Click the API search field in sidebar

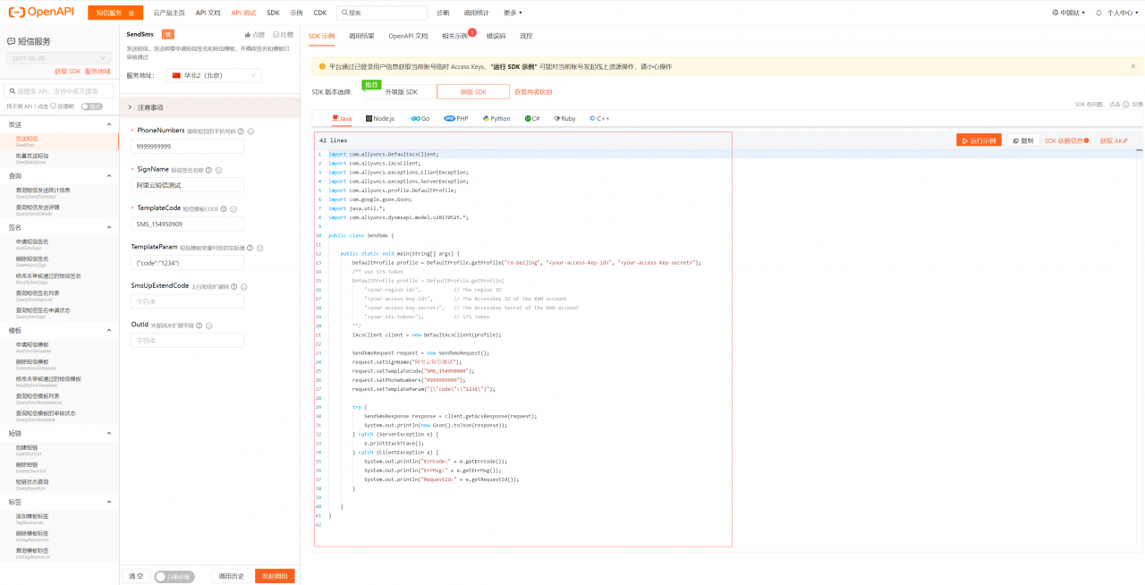coord(59,90)
